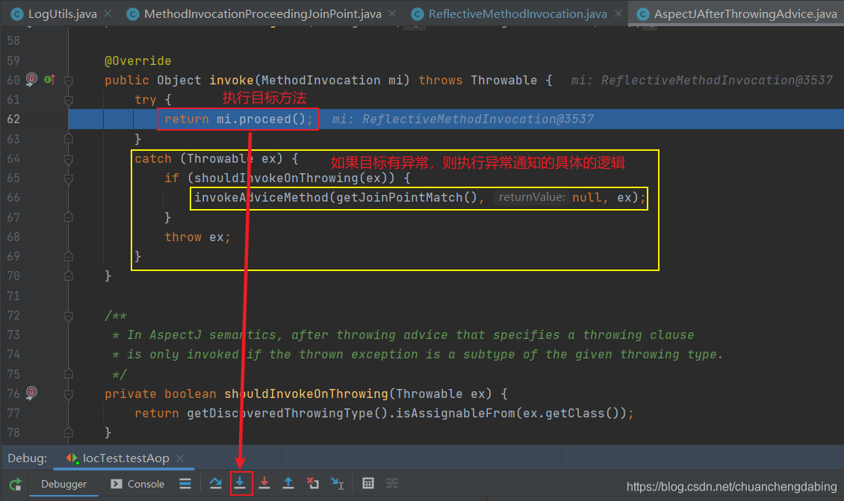Click the fold end marker on line 78
Screen dimensions: 844x501
[x=69, y=432]
